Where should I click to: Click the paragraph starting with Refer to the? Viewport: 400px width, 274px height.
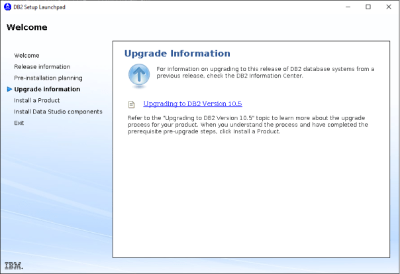coord(247,124)
